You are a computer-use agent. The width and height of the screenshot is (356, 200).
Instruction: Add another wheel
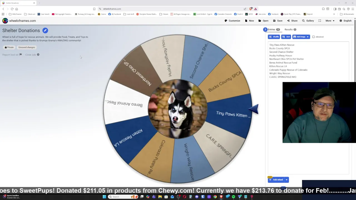click(276, 180)
